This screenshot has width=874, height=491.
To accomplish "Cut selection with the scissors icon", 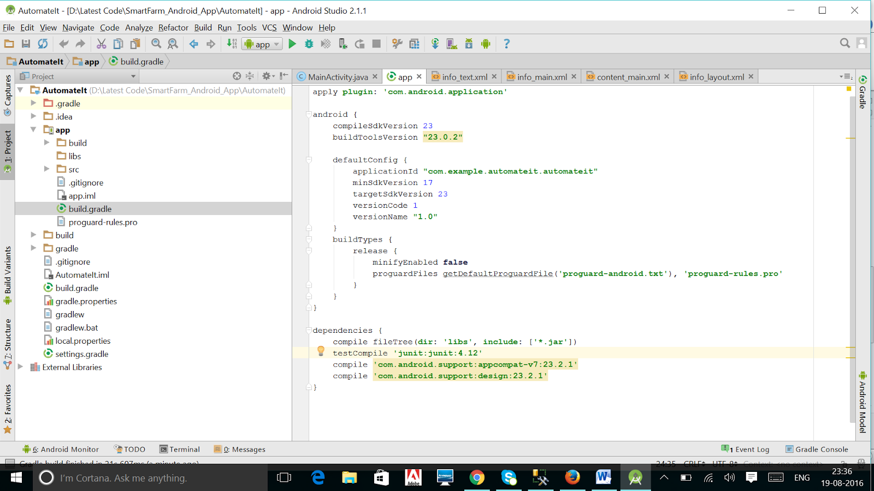I will tap(102, 44).
